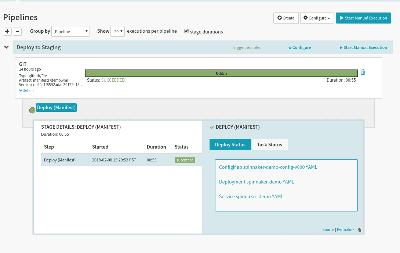Click the blue Start Manual Execution button
Image resolution: width=400 pixels, height=253 pixels.
(363, 18)
